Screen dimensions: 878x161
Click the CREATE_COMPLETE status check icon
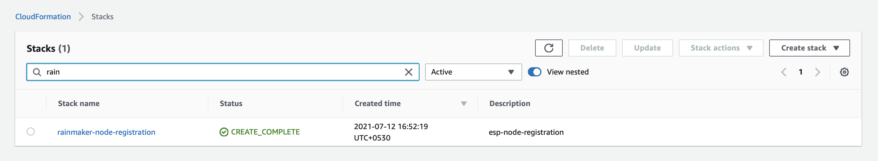tap(224, 132)
